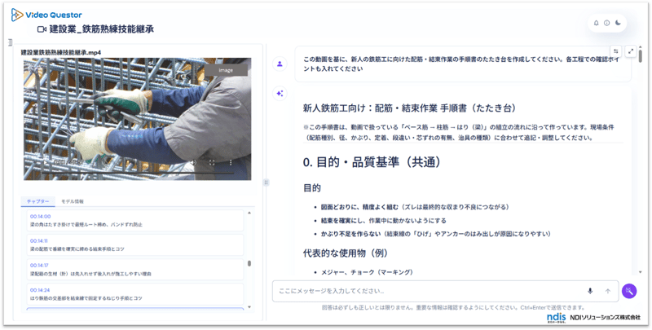This screenshot has height=330, width=652.
Task: Click the gray 'image' label on the video
Action: (226, 70)
